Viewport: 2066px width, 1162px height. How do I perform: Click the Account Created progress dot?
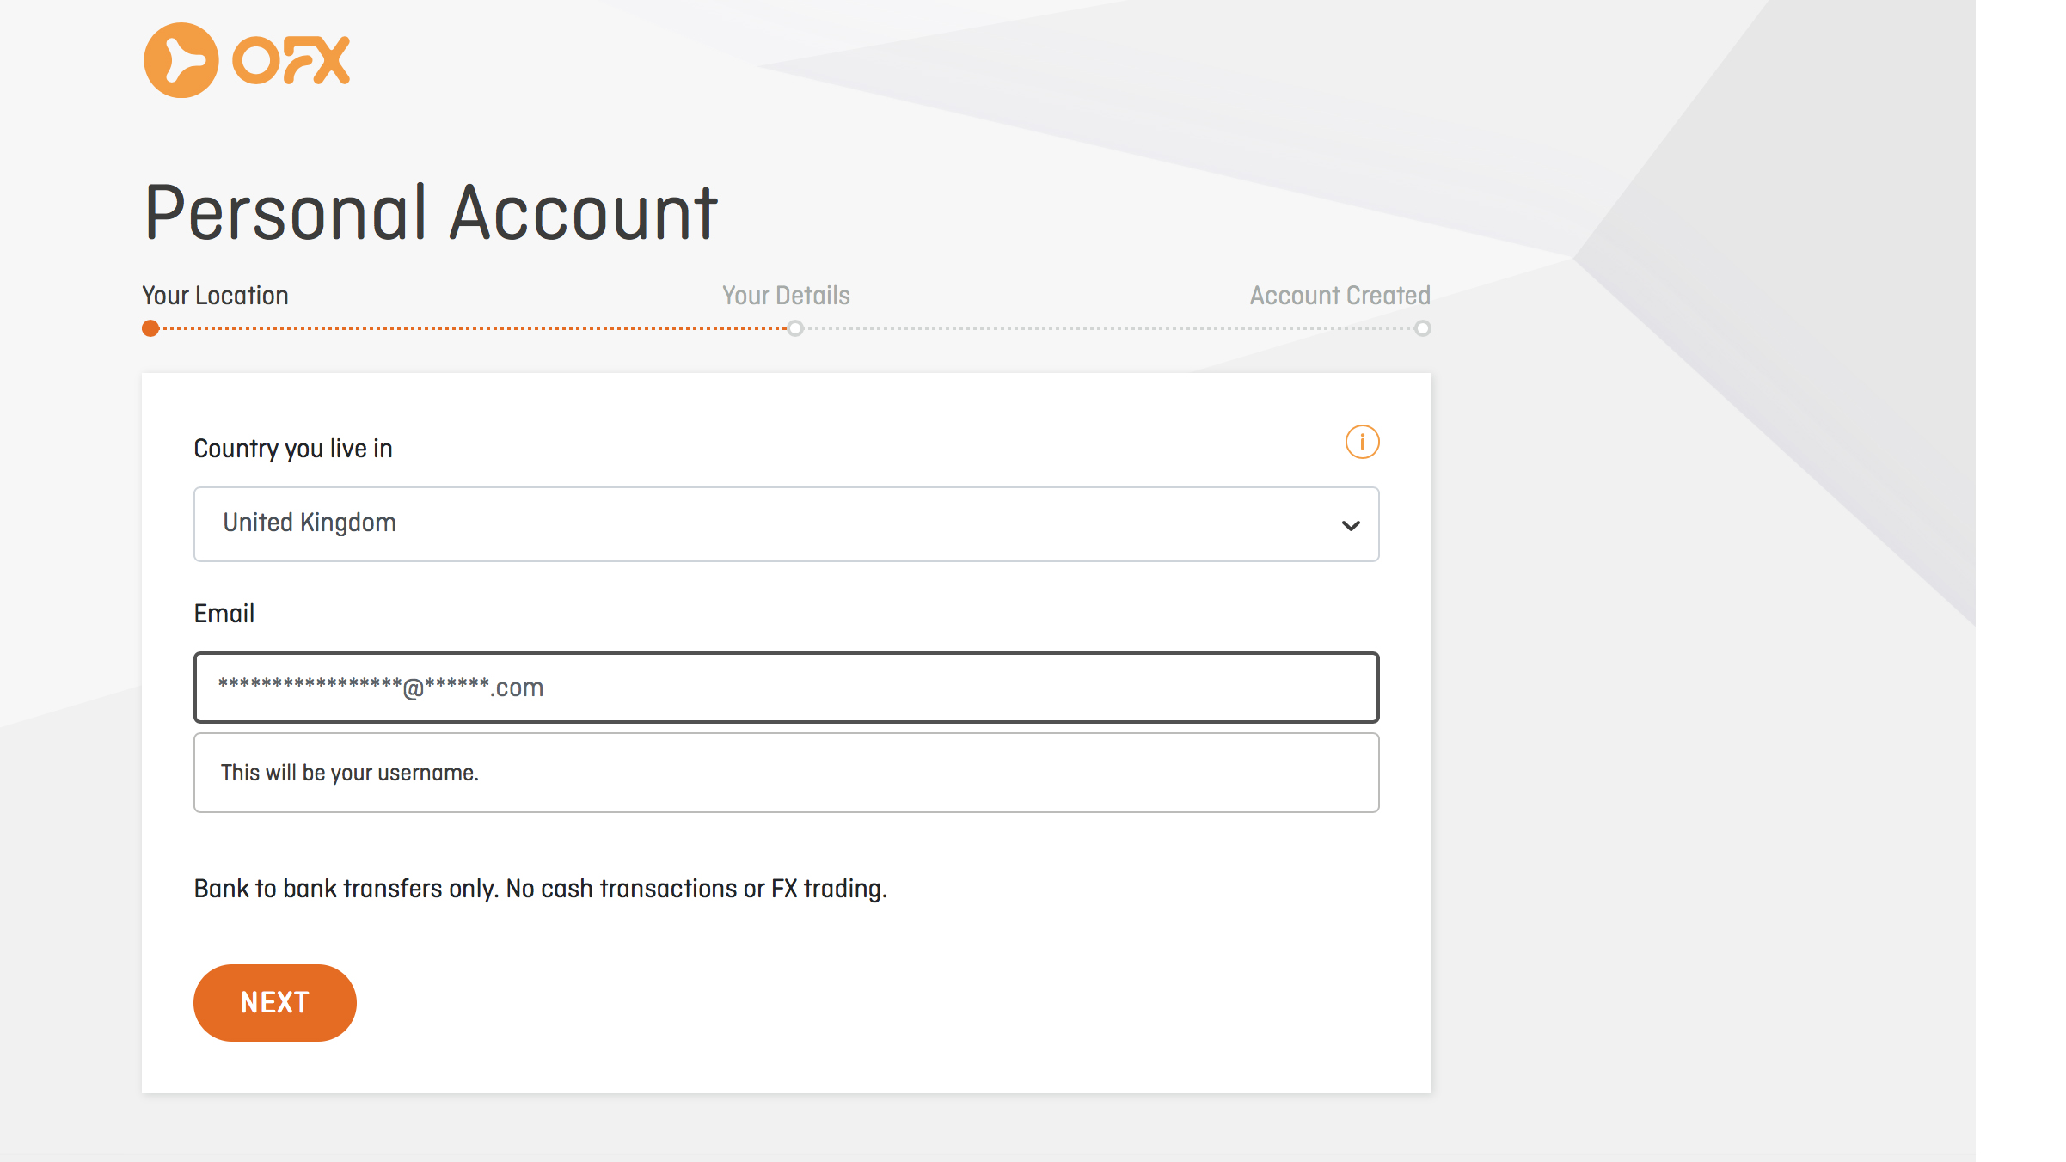tap(1423, 328)
